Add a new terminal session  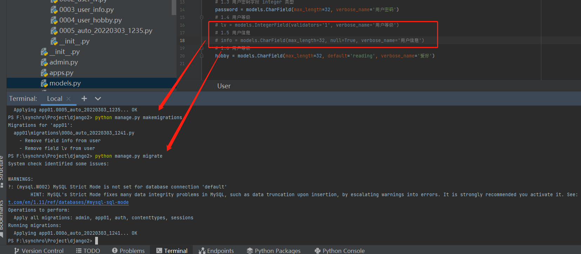(84, 99)
